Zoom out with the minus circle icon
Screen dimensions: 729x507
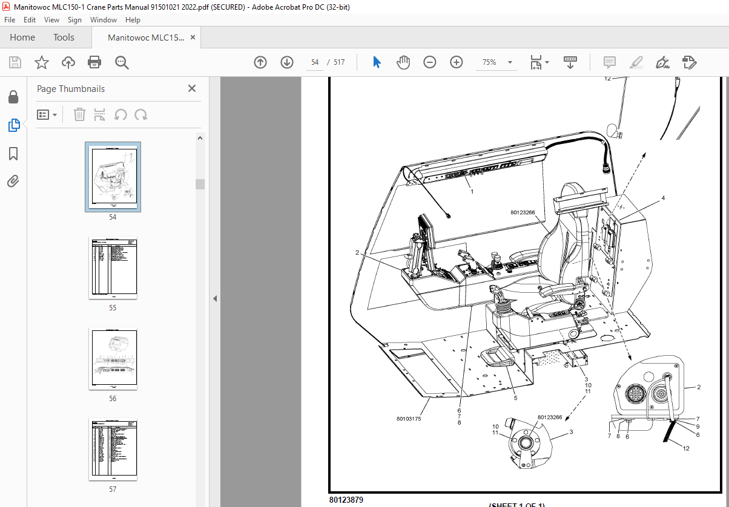(430, 62)
